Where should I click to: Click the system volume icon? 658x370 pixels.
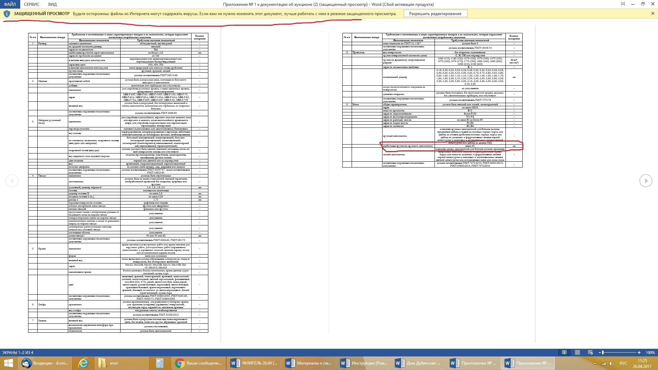(612, 363)
